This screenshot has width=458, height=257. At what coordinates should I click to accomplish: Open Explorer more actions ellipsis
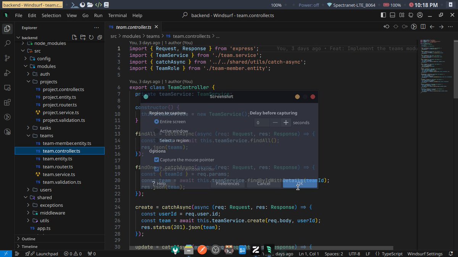(97, 28)
